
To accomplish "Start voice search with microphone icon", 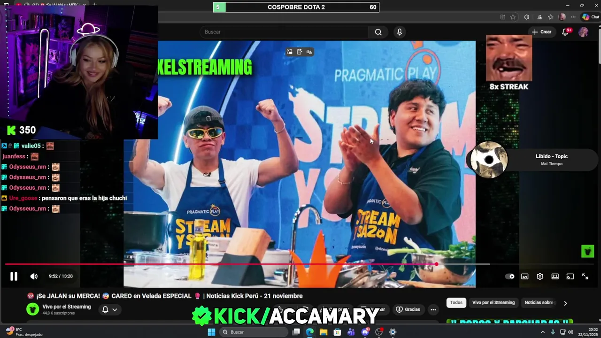I will pyautogui.click(x=400, y=32).
